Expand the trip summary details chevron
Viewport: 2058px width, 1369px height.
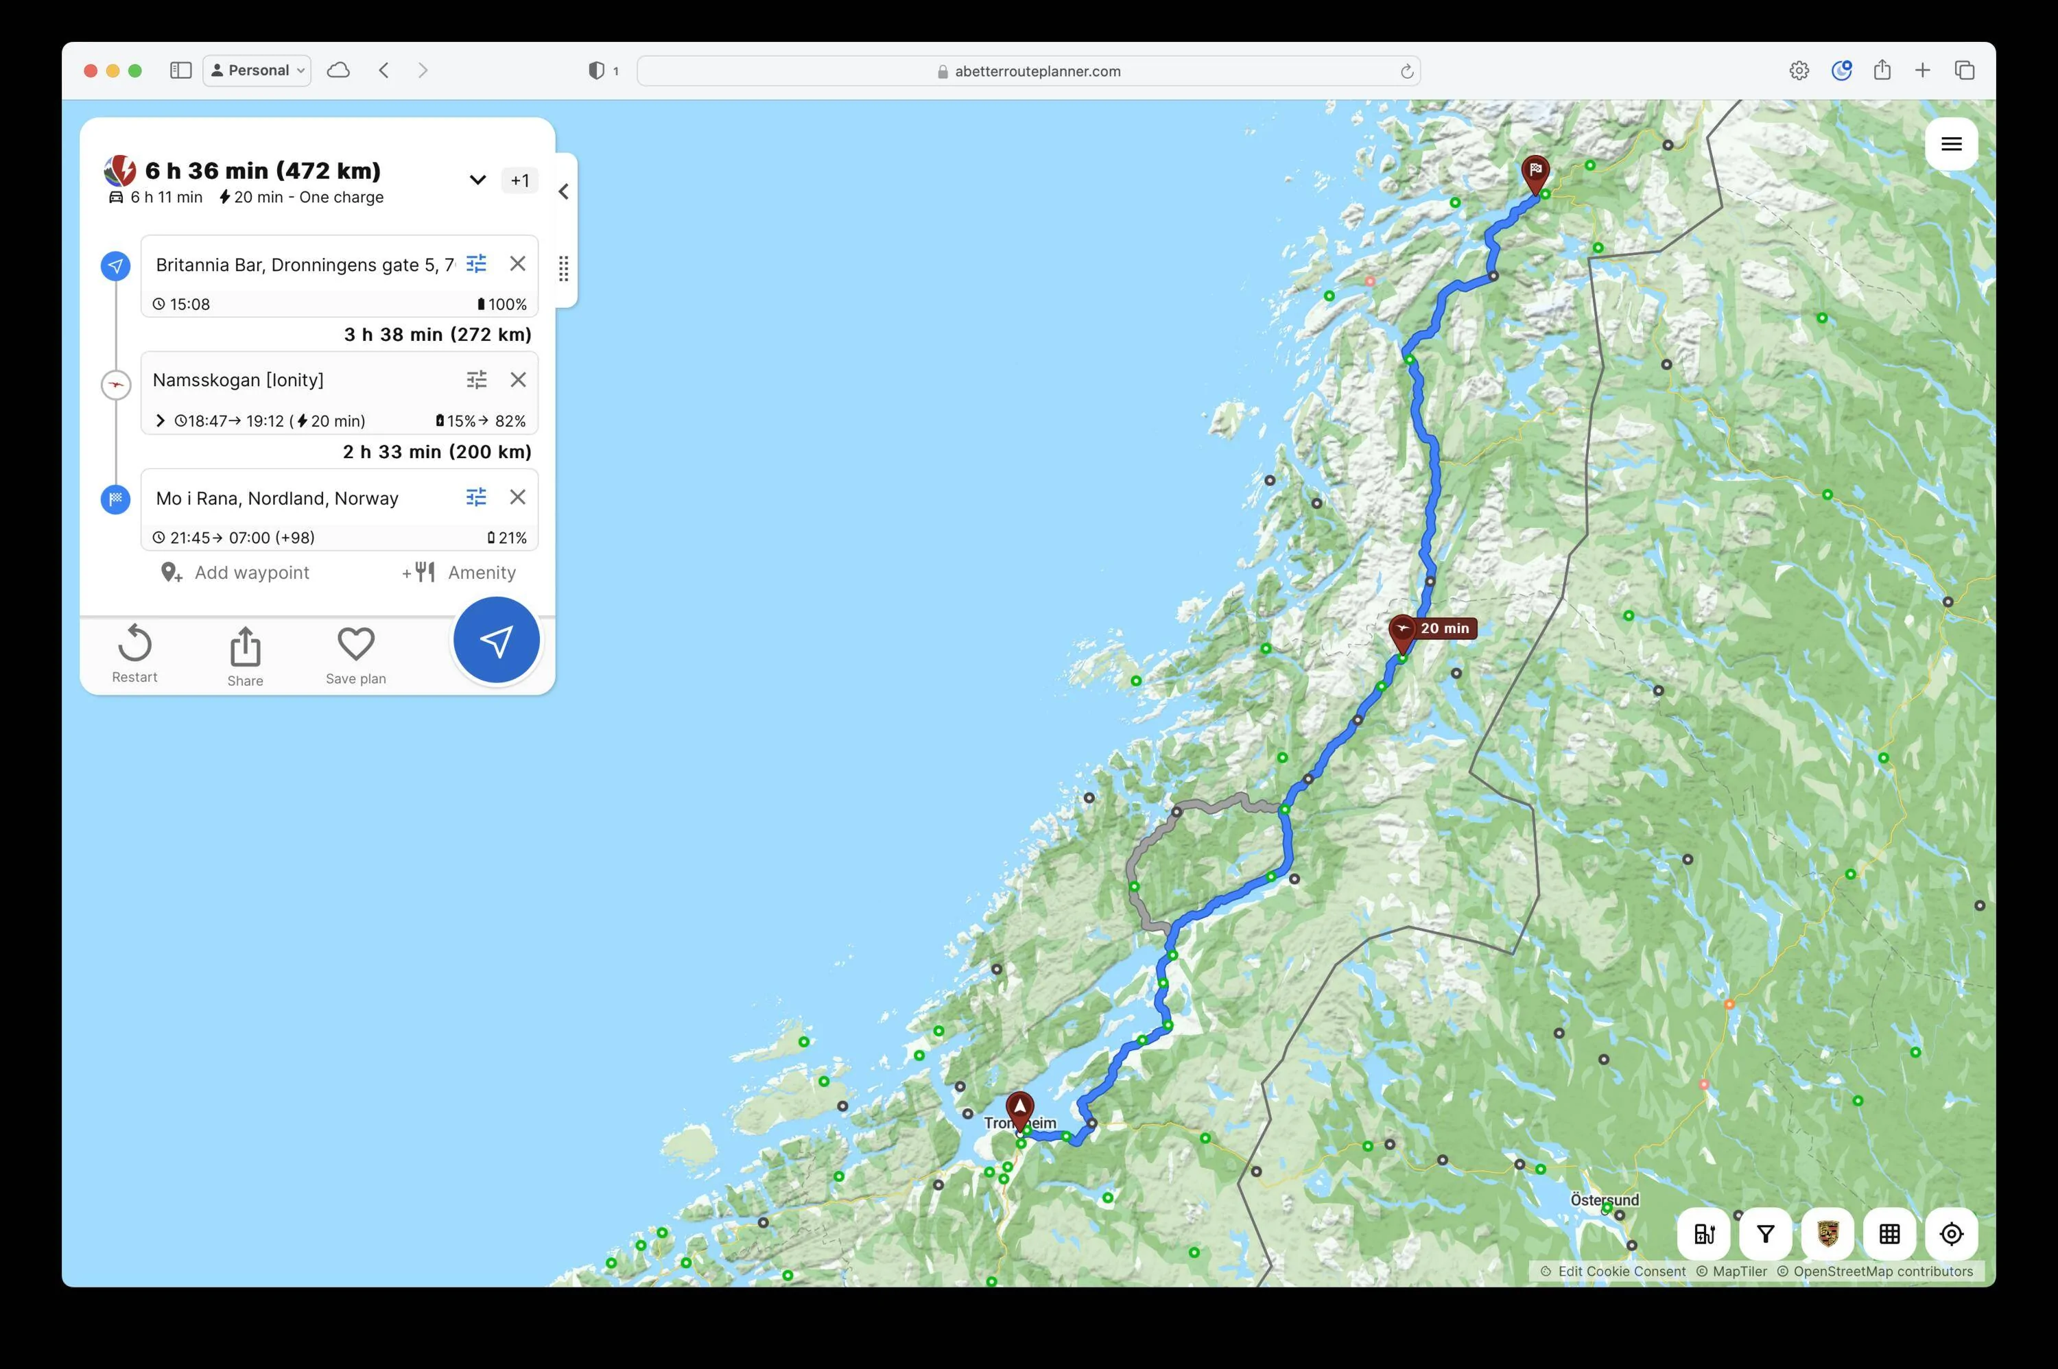tap(477, 181)
